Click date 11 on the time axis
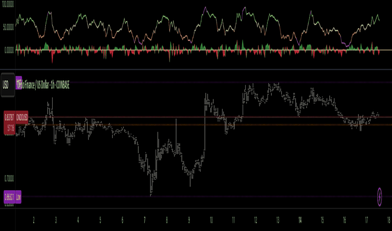 click(x=233, y=220)
